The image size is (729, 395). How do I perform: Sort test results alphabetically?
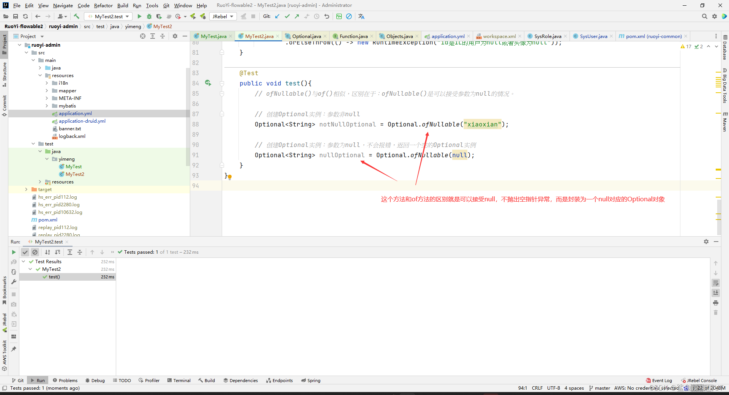(47, 252)
